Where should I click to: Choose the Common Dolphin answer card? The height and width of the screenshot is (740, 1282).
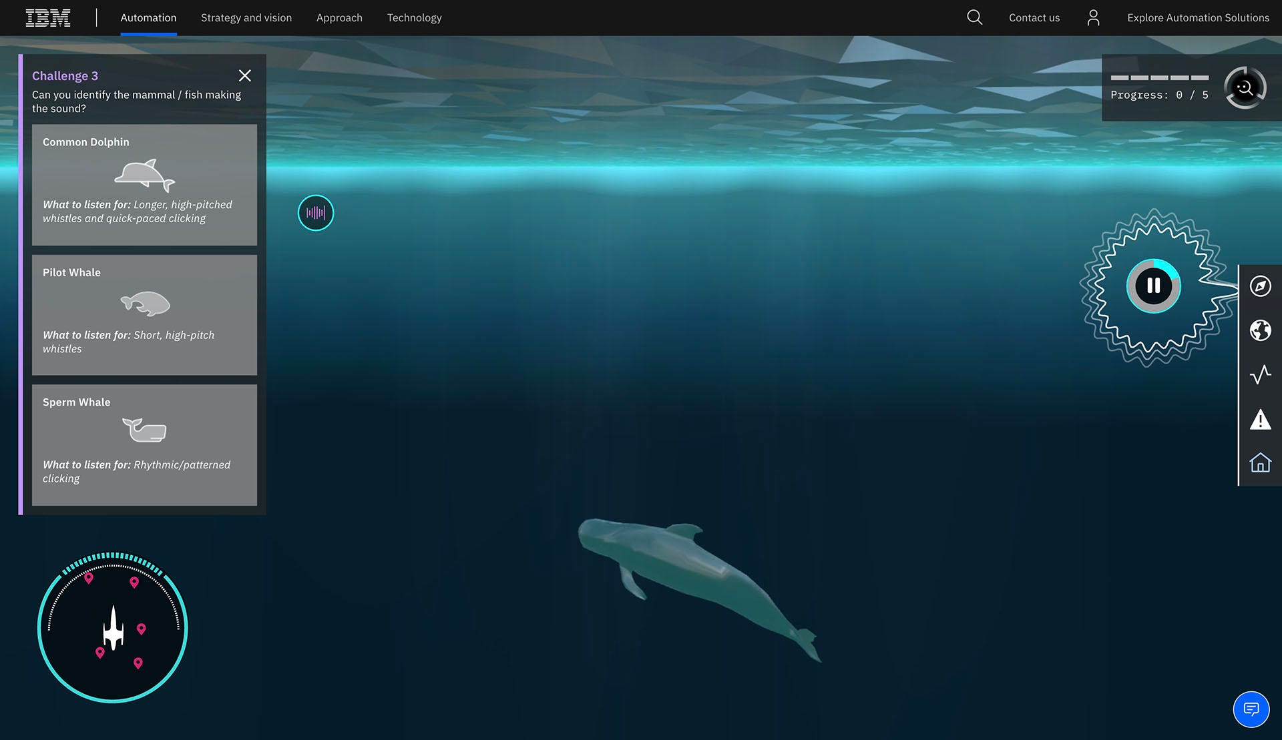coord(144,184)
